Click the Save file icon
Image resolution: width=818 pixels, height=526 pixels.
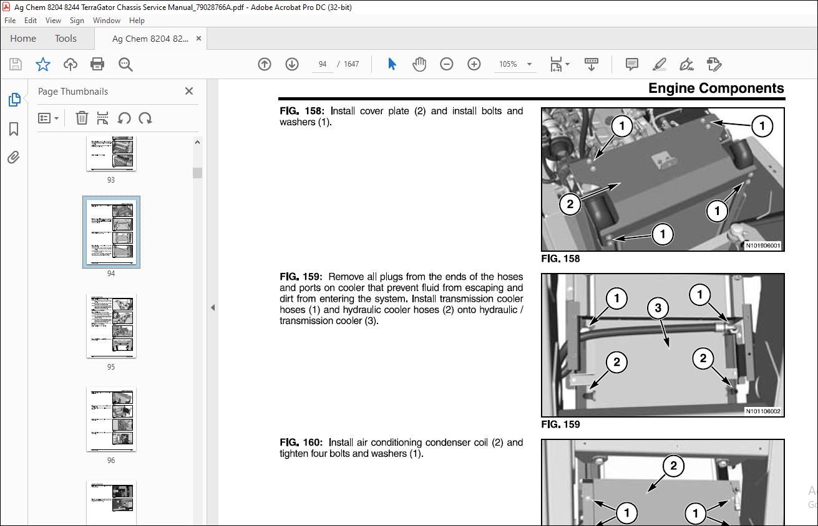(x=16, y=64)
